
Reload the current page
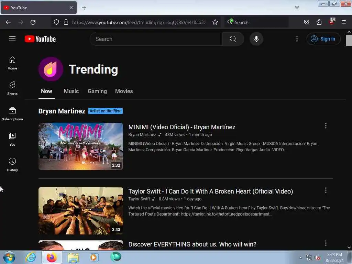click(33, 22)
